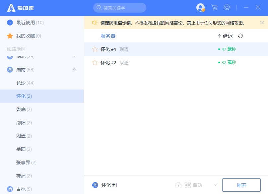268x194 pixels.
Task: Click the clock icon beside 最近使用
Action: (x=10, y=23)
